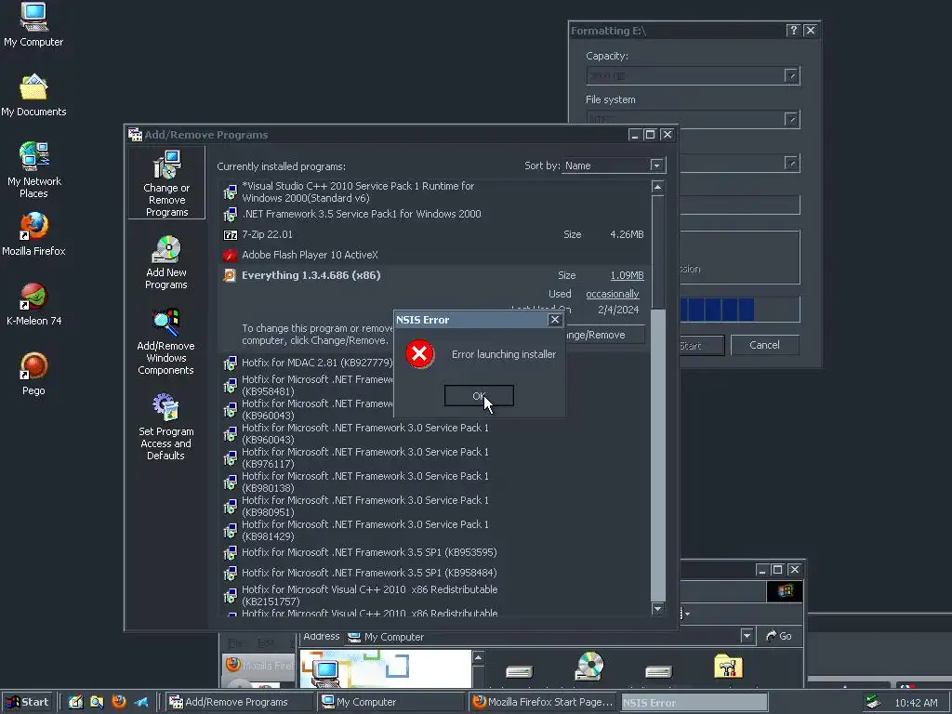Open Add/Remove Windows Components
This screenshot has width=952, height=714.
coord(166,342)
